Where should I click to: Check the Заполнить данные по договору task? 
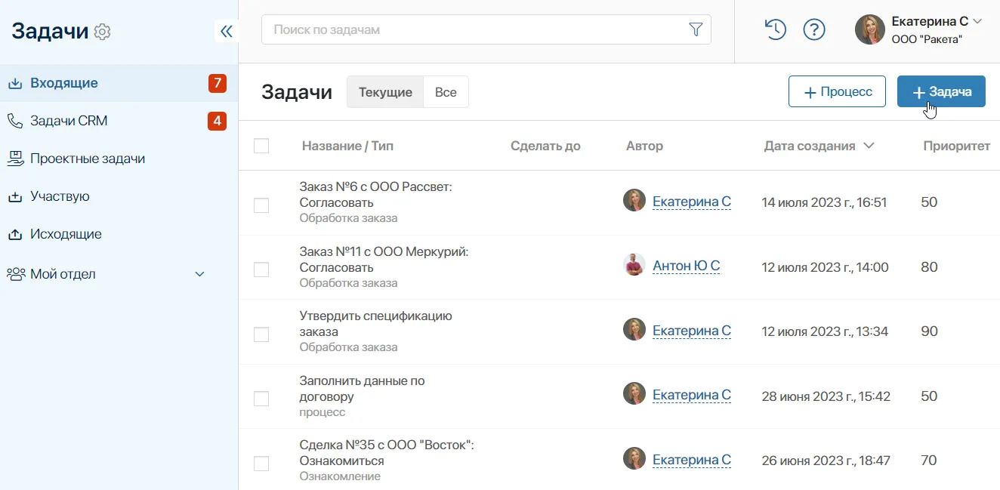[x=261, y=398]
